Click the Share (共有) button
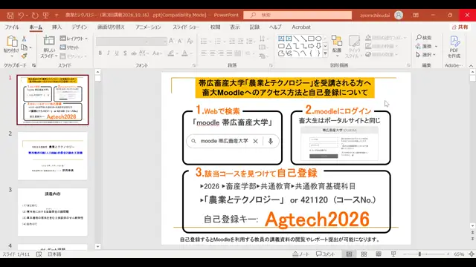The width and height of the screenshot is (476, 267). click(460, 27)
